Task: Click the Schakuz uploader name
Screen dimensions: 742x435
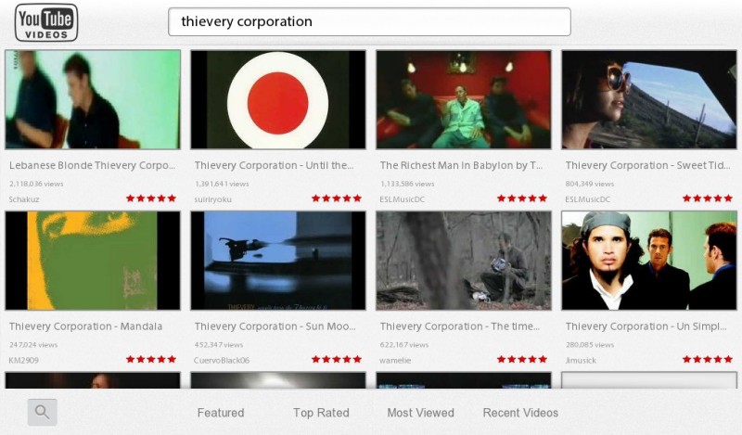Action: point(24,199)
